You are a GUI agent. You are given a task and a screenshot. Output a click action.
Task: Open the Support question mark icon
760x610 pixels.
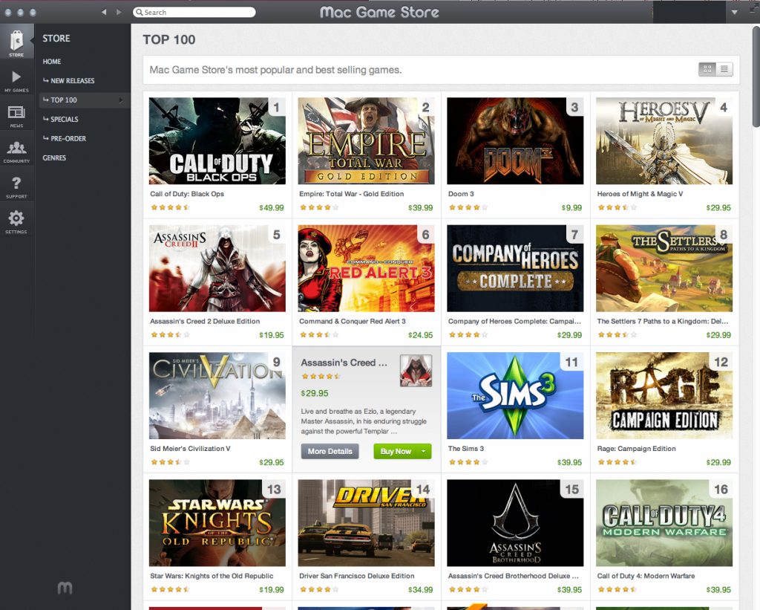click(x=16, y=184)
